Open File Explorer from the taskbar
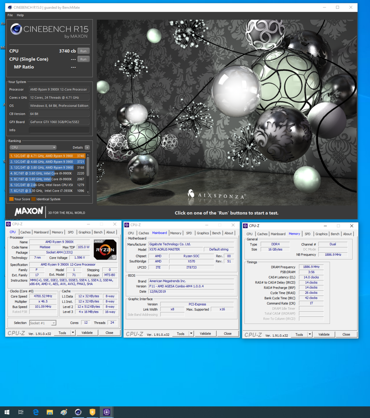 point(50,412)
